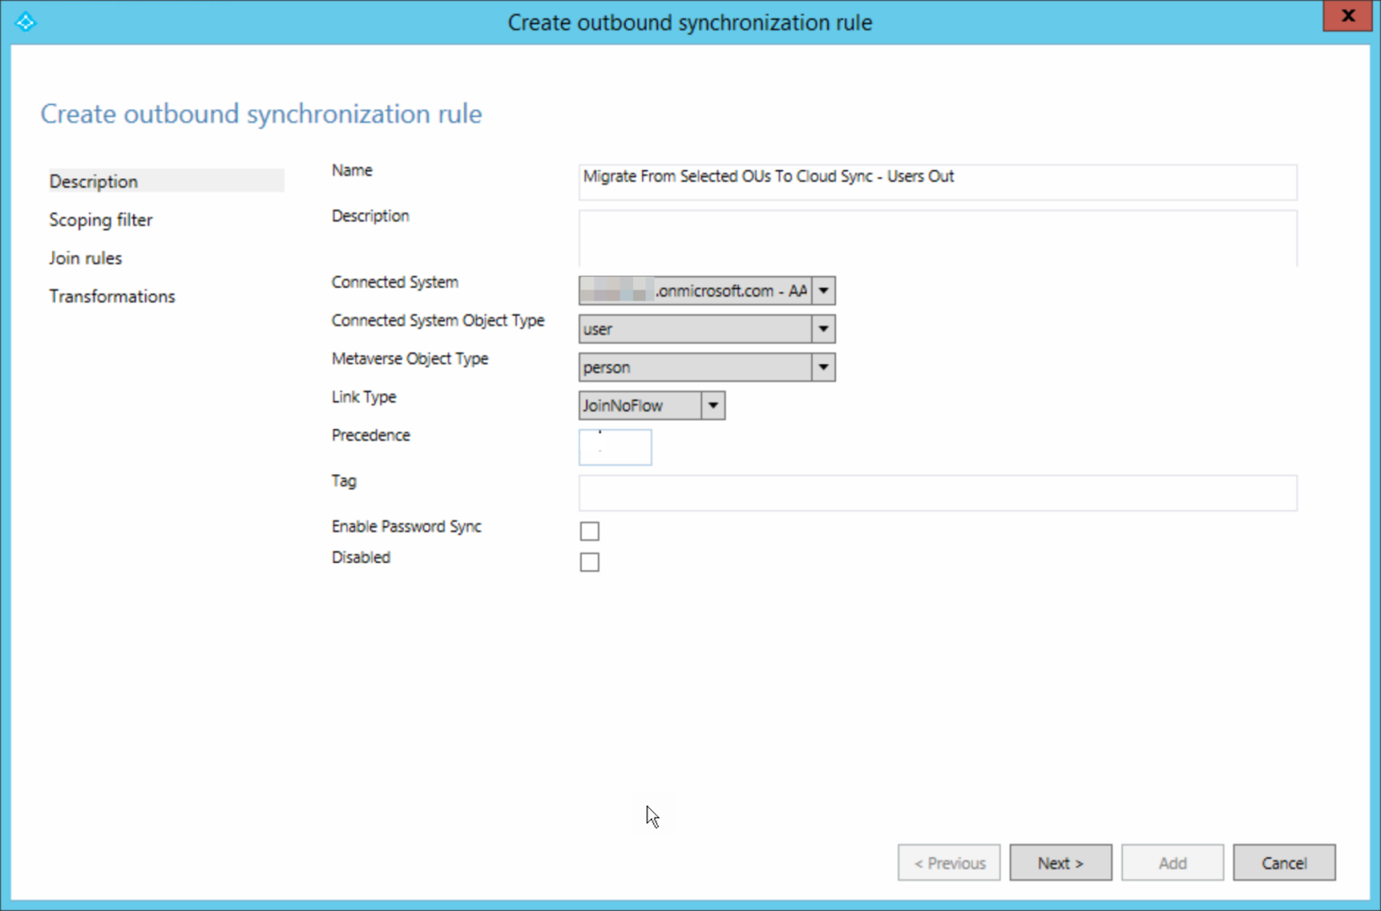Open the Link Type JoinNoFlow dropdown
Screen dimensions: 1381x911
pyautogui.click(x=713, y=406)
